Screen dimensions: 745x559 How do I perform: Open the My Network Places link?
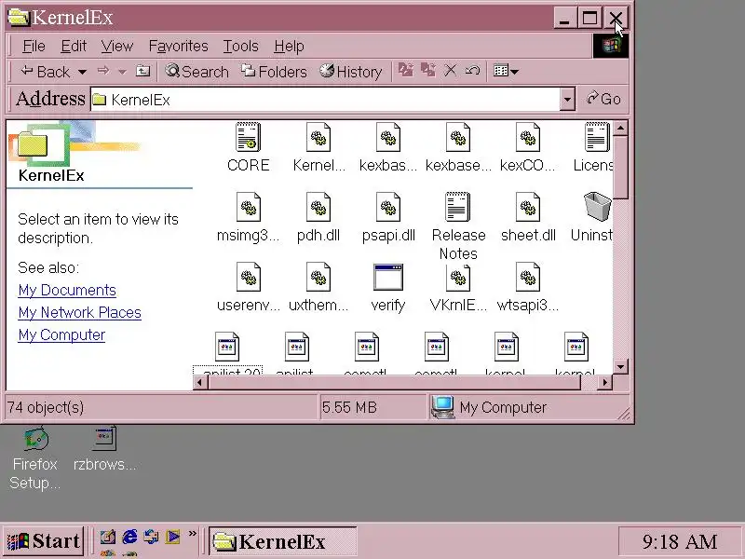click(80, 312)
